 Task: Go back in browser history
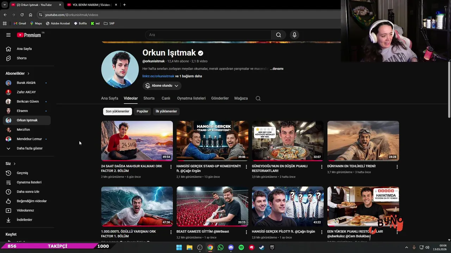click(5, 15)
